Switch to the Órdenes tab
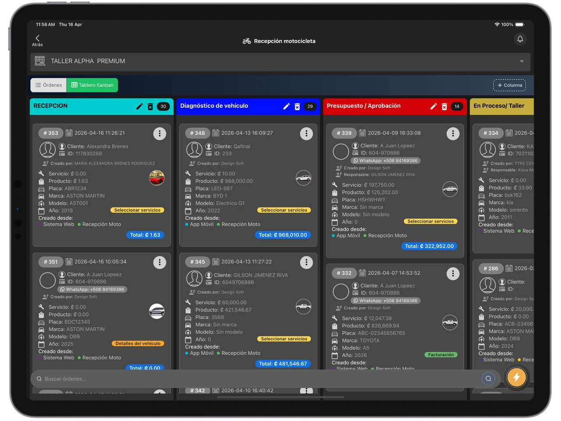 tap(48, 85)
